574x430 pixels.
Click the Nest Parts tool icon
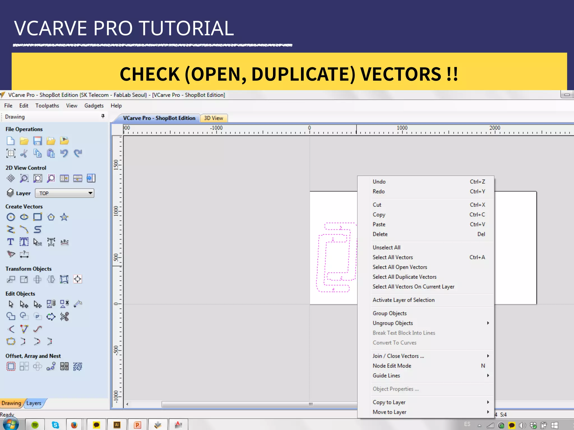78,366
